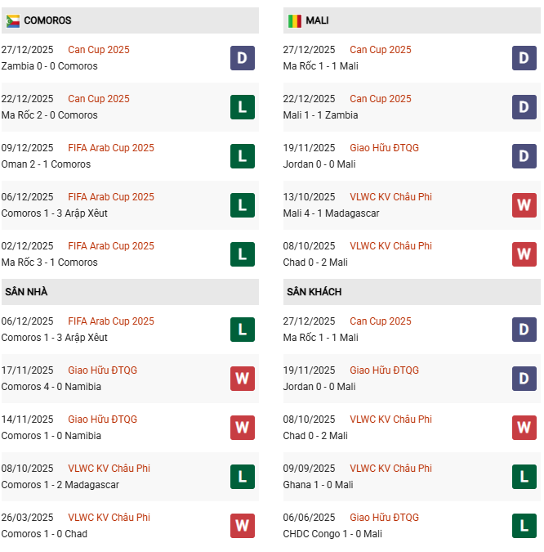Screen dimensions: 544x552
Task: Click the Chad 0 - 2 Mali result under MALI
Action: [x=317, y=263]
